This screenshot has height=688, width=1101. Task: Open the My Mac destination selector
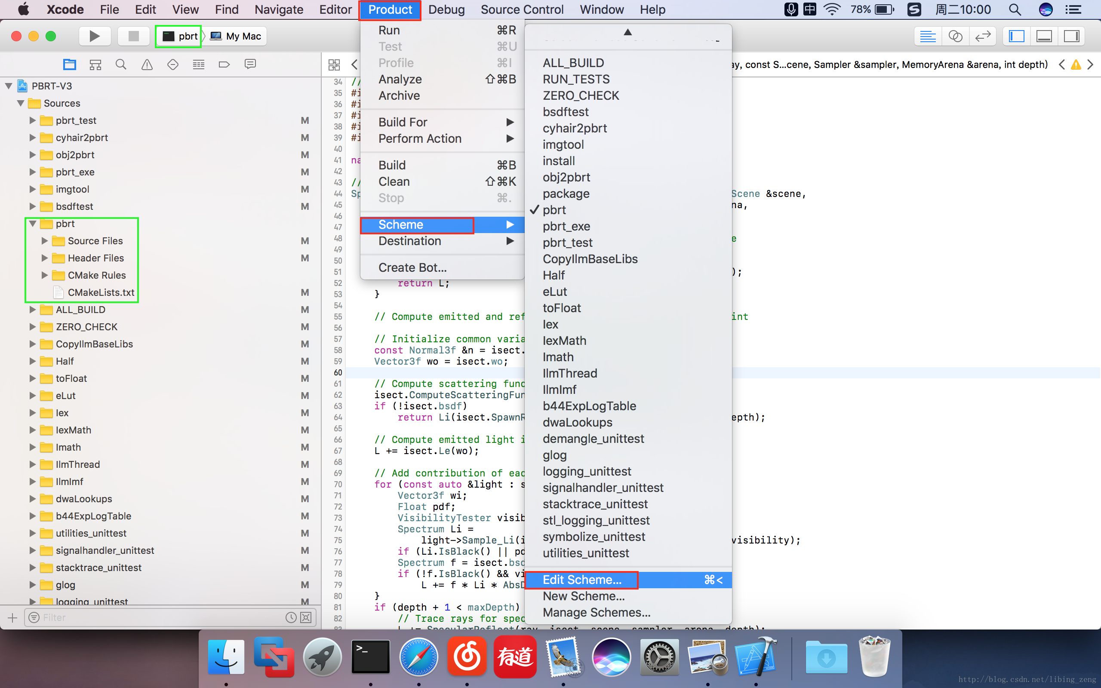[236, 36]
